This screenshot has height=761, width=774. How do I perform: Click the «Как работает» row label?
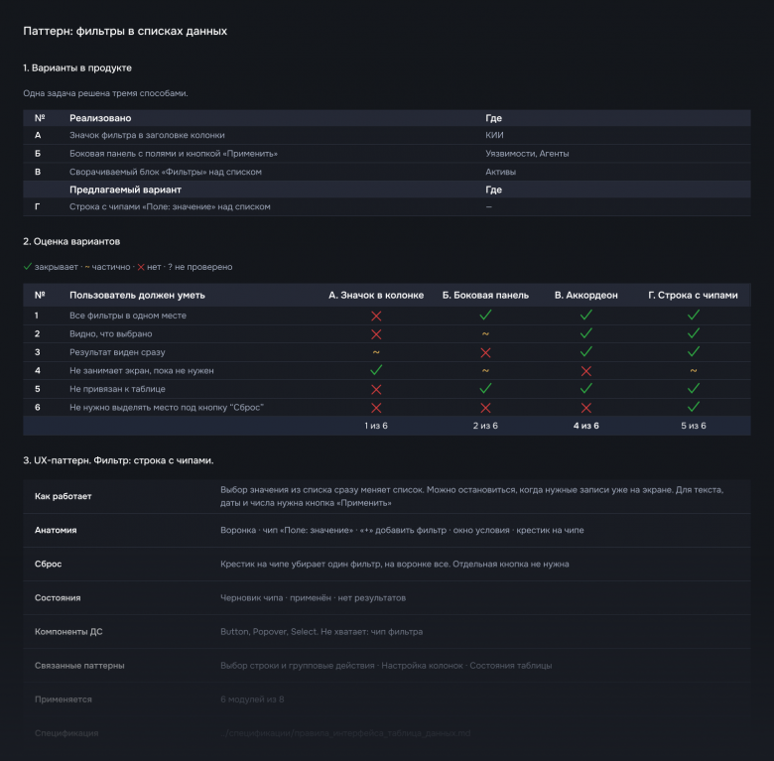64,496
